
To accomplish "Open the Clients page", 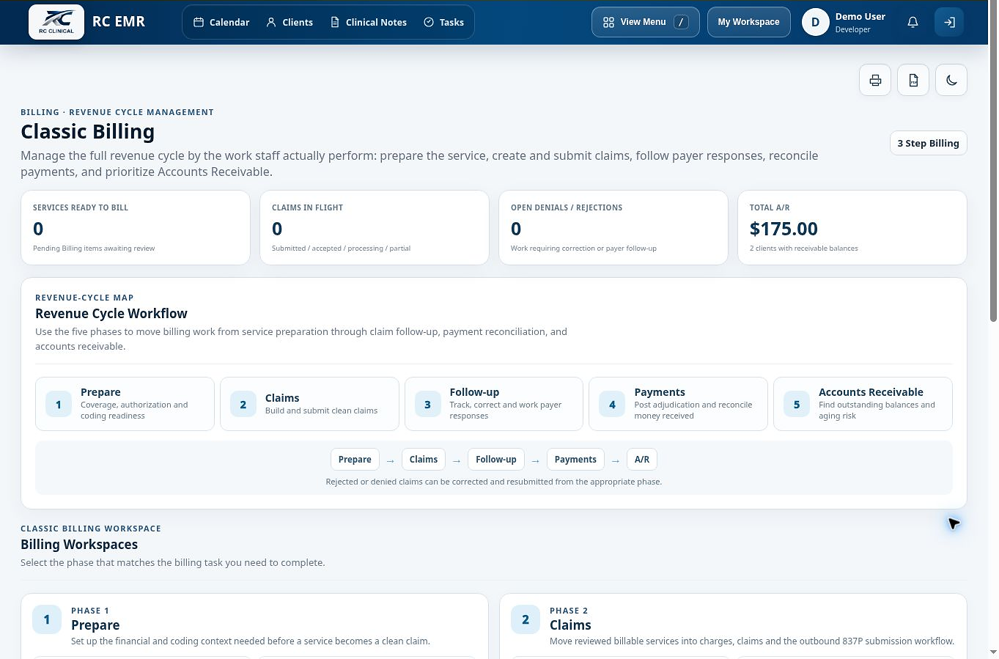I will click(x=290, y=23).
